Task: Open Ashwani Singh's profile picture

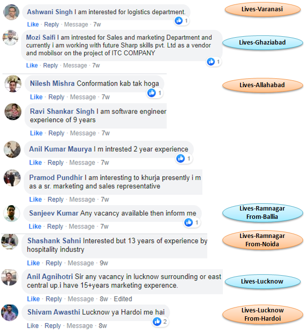Action: (11, 12)
